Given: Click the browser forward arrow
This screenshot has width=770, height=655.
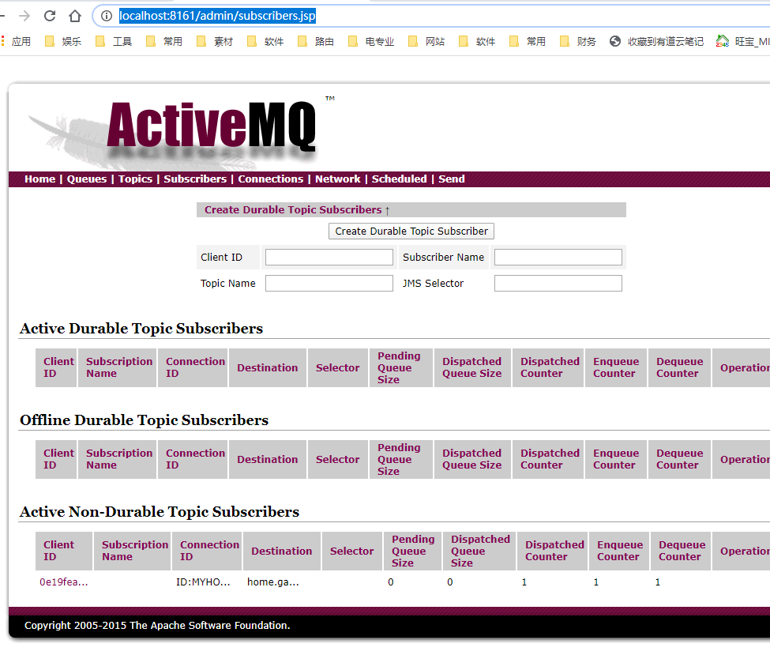Looking at the screenshot, I should (x=24, y=16).
